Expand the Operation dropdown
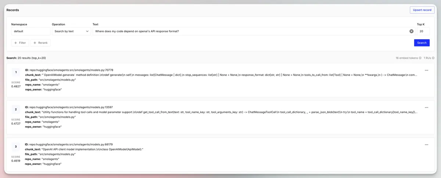441x178 pixels. (x=71, y=32)
